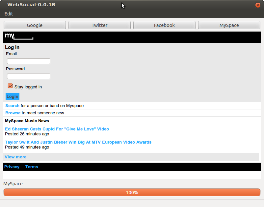264x207 pixels.
Task: Click the View more link
Action: click(x=15, y=157)
